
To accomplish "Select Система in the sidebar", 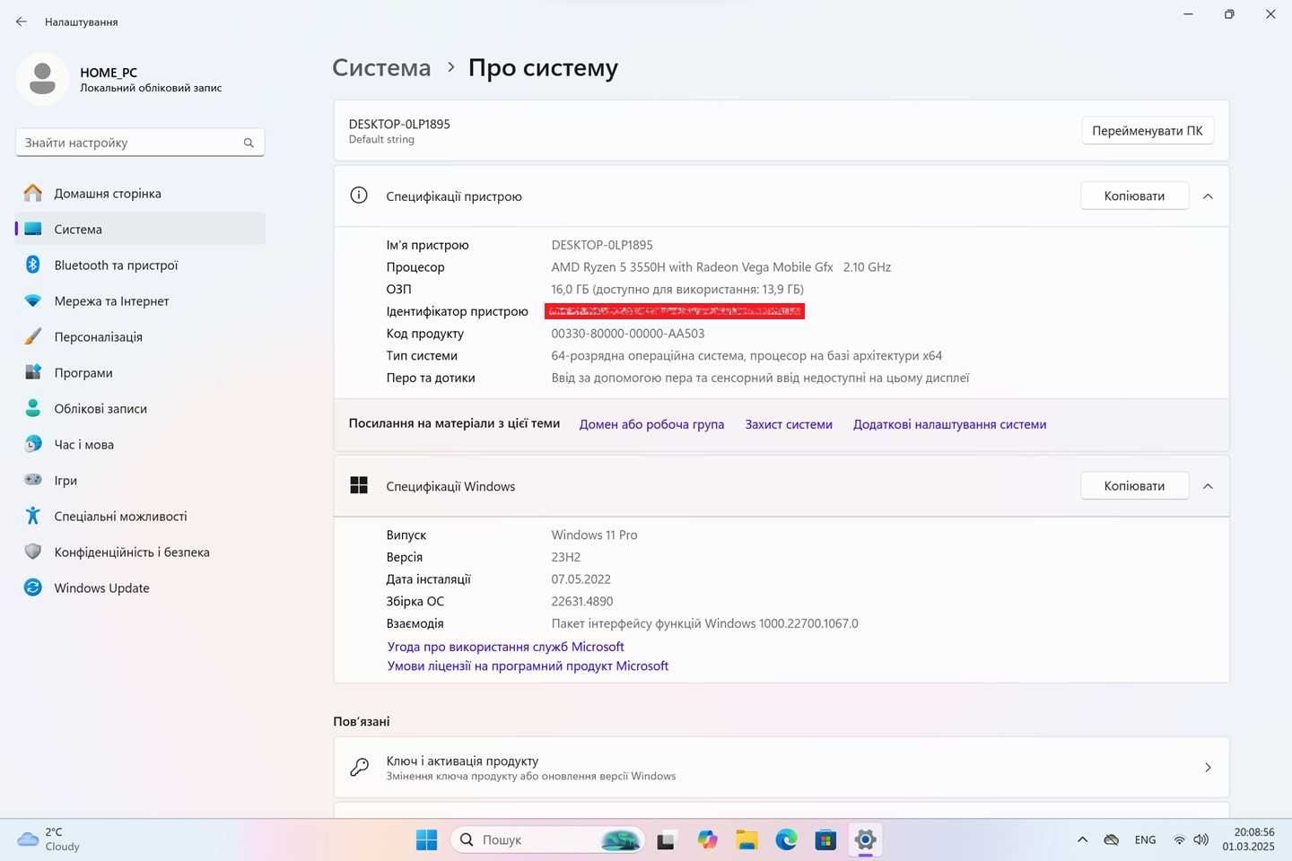I will click(x=141, y=229).
